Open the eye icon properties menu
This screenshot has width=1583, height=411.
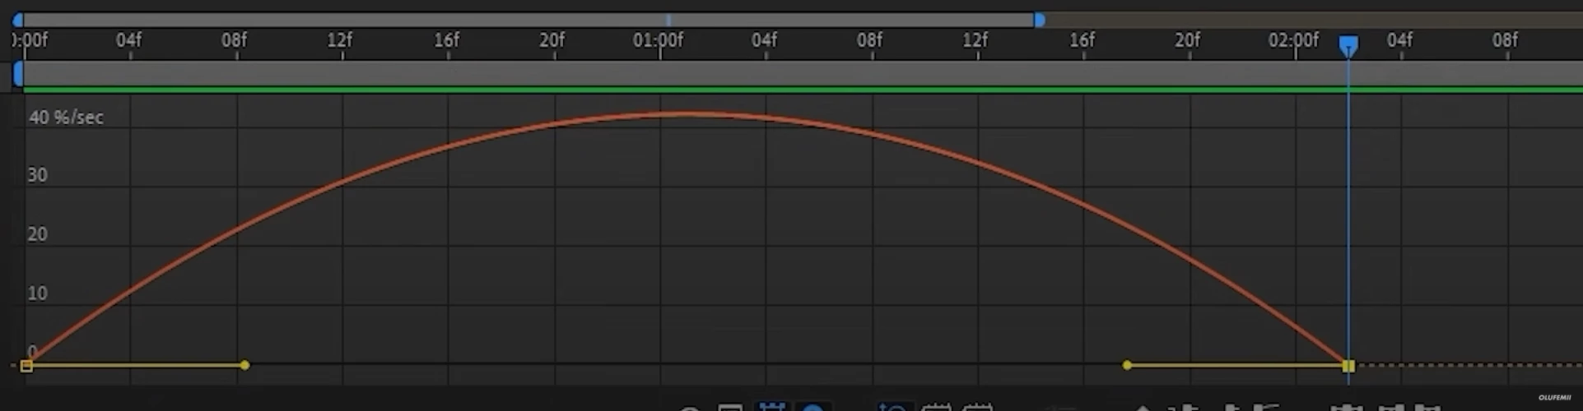point(690,409)
